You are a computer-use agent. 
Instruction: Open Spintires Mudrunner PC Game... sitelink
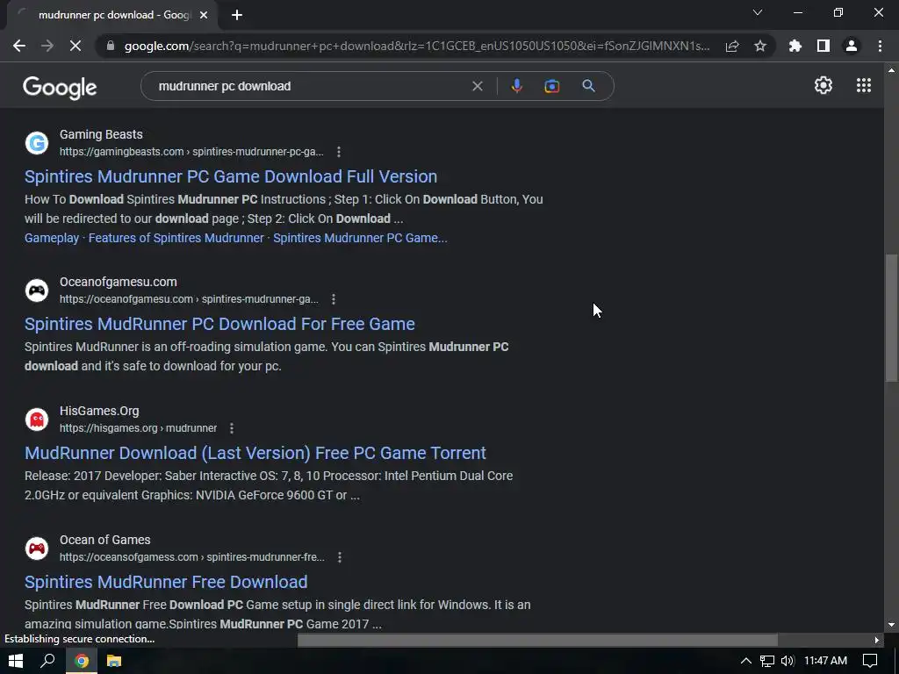coord(360,238)
